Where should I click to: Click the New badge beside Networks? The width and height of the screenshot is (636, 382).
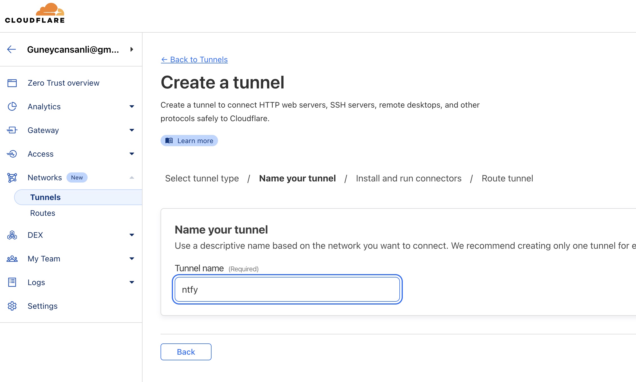click(77, 177)
